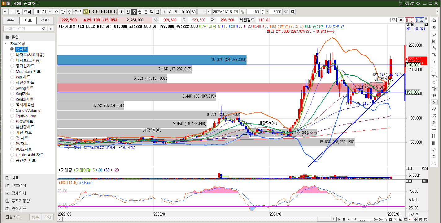Click the redo arrow in right toolbar

[x=434, y=157]
